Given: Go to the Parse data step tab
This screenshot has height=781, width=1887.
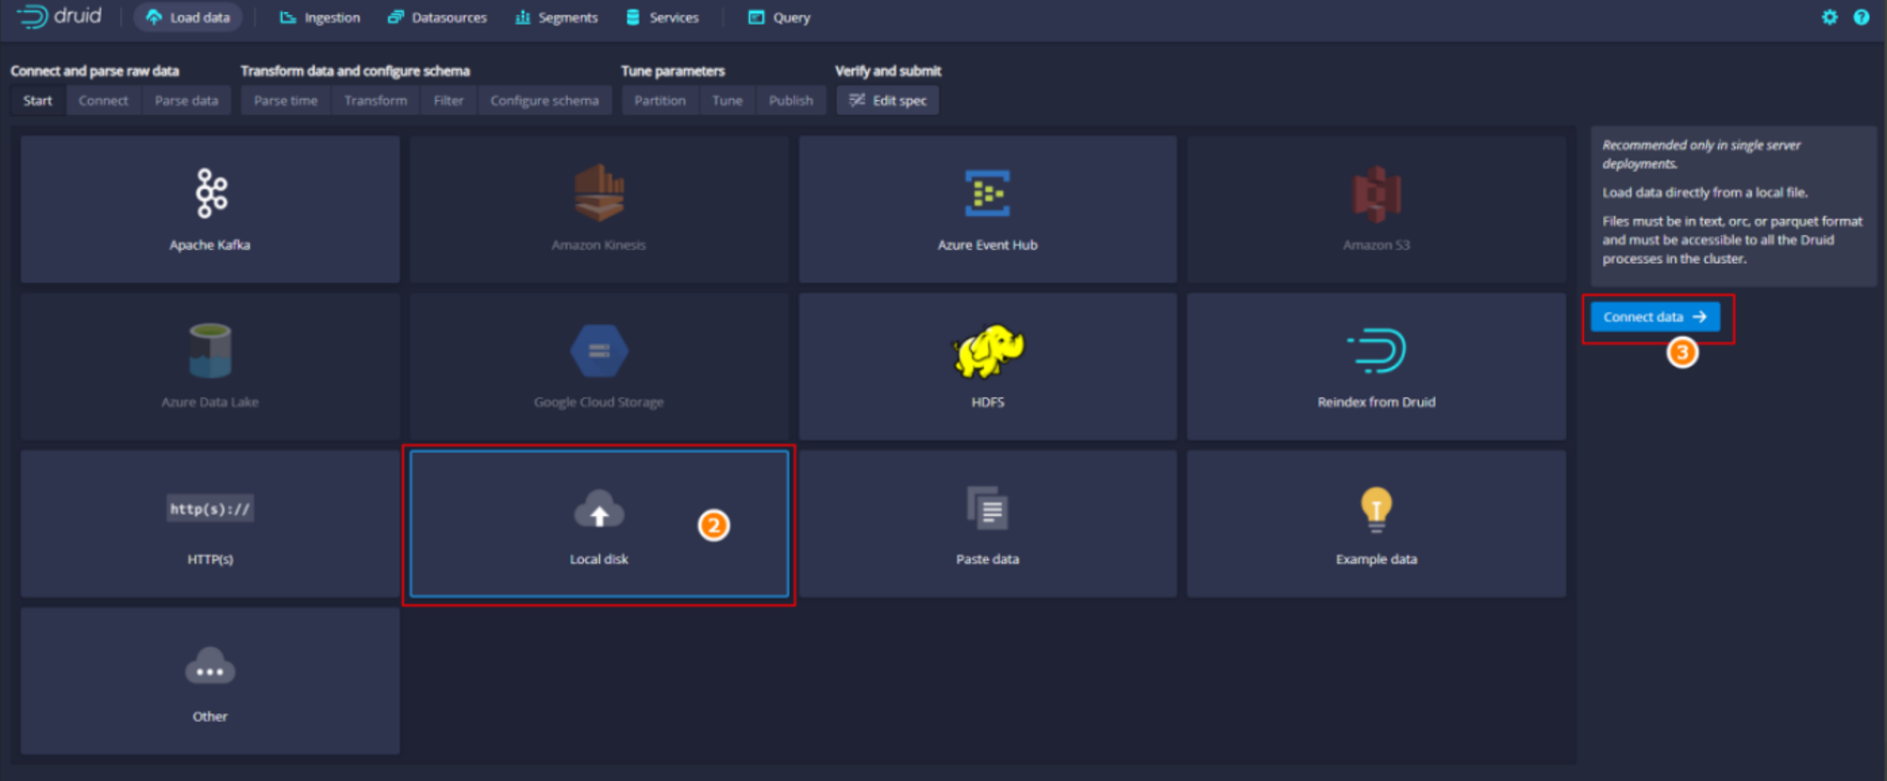Looking at the screenshot, I should (x=186, y=100).
